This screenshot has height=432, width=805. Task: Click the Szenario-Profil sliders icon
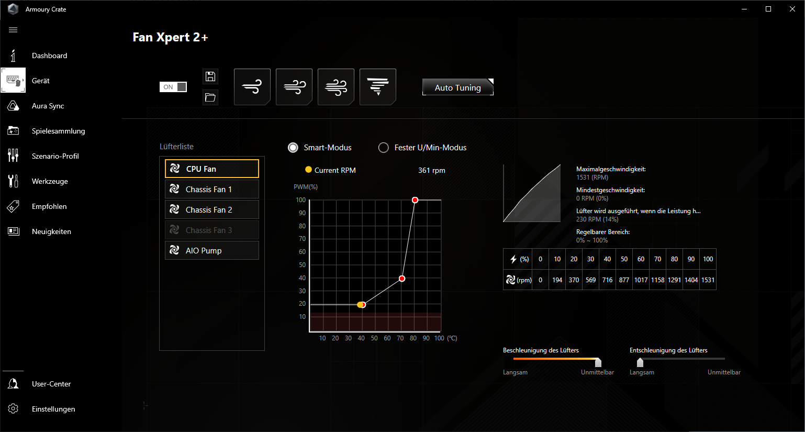coord(13,156)
